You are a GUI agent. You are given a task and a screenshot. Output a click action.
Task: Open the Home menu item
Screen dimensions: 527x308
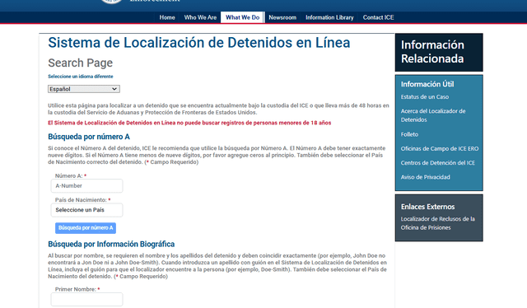[167, 17]
